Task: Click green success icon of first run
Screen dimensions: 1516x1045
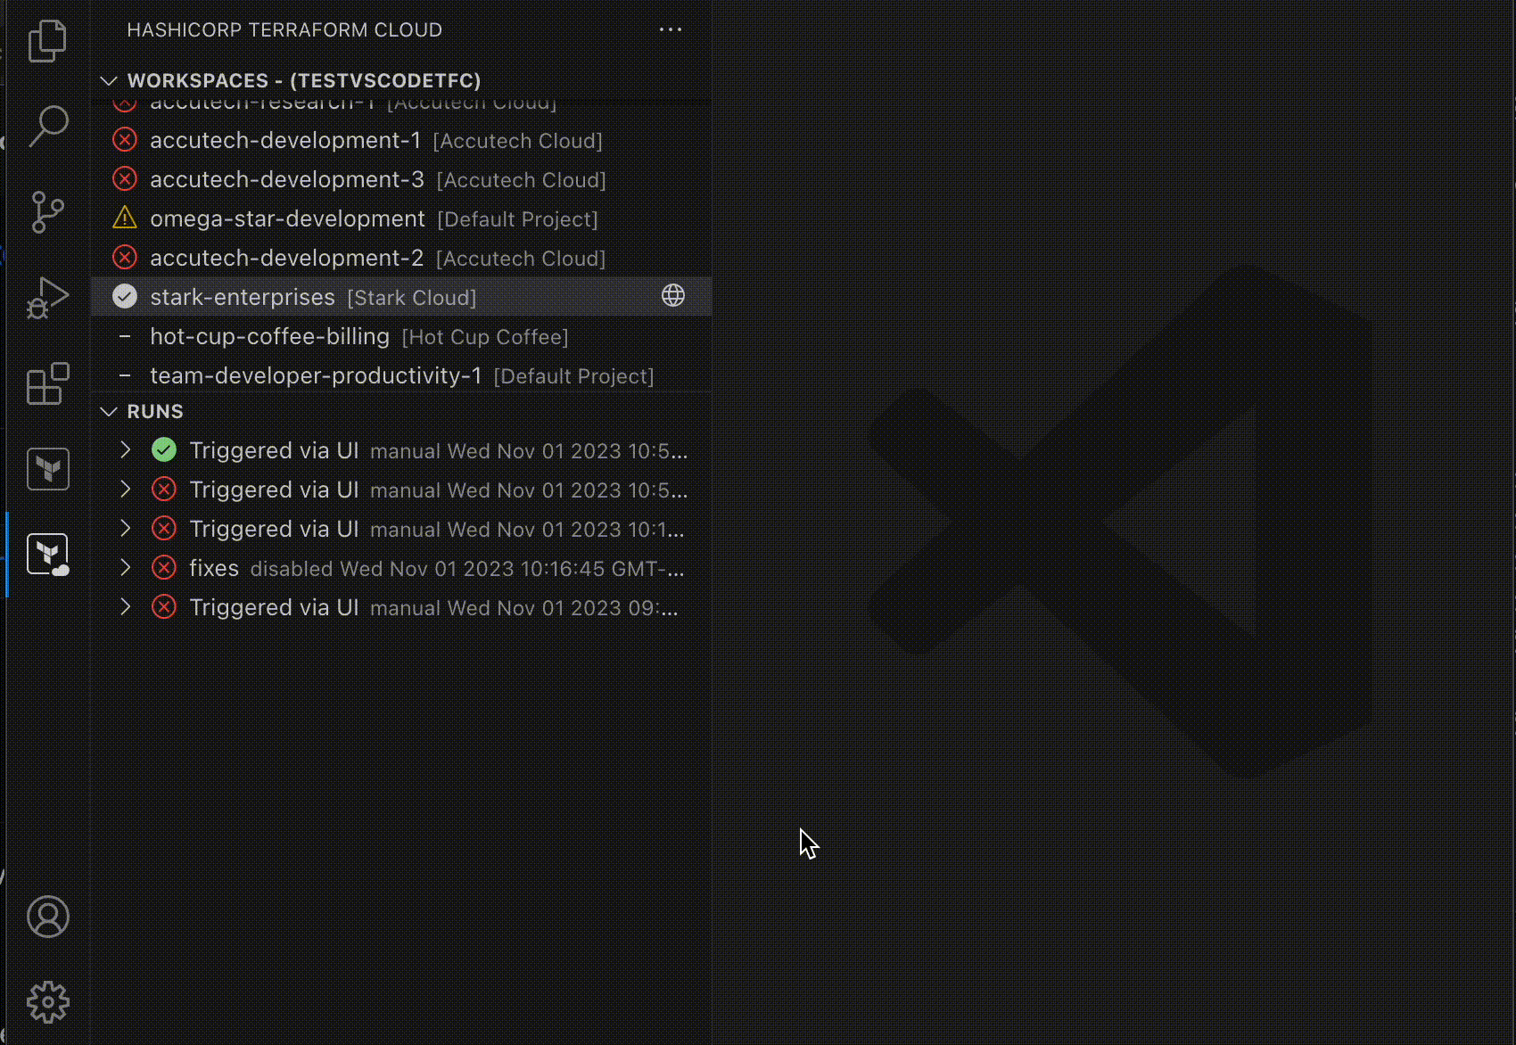Action: tap(164, 449)
